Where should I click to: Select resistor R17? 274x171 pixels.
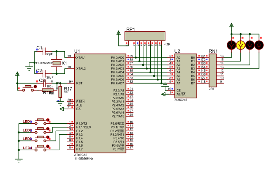pos(60,92)
